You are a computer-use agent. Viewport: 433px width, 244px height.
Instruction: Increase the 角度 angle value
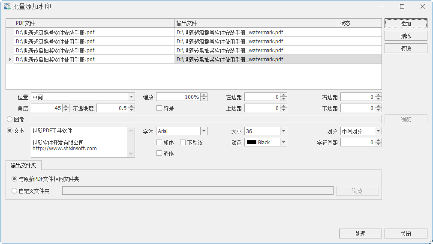[x=66, y=106]
